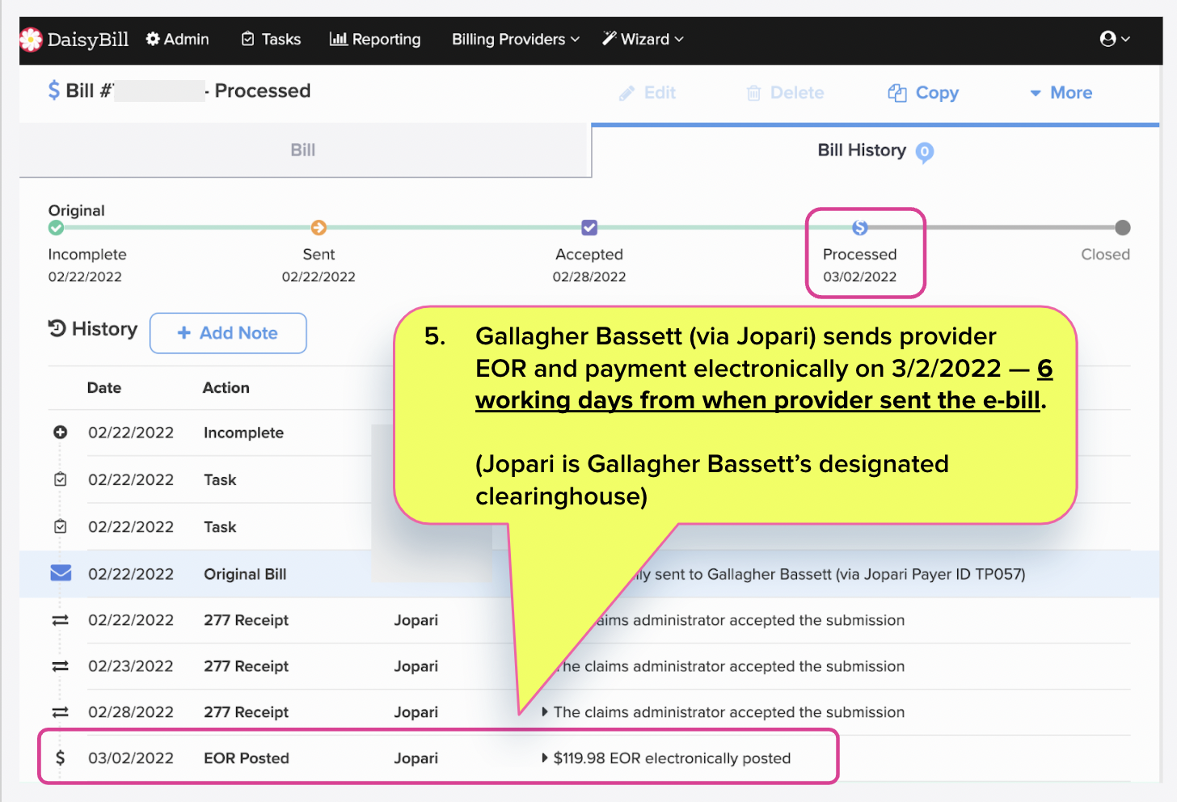
Task: Click the plus icon beside Incomplete history row
Action: coord(60,433)
